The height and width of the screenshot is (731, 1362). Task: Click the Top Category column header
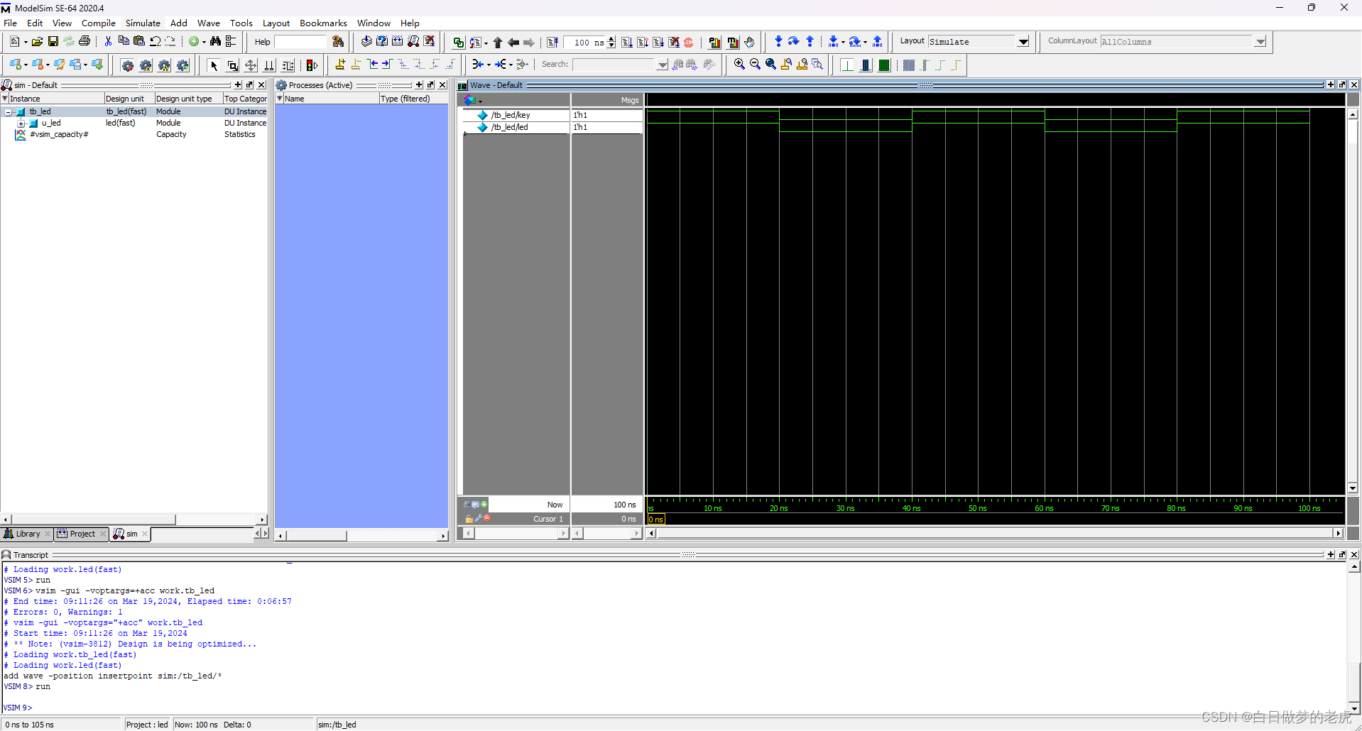tap(246, 99)
